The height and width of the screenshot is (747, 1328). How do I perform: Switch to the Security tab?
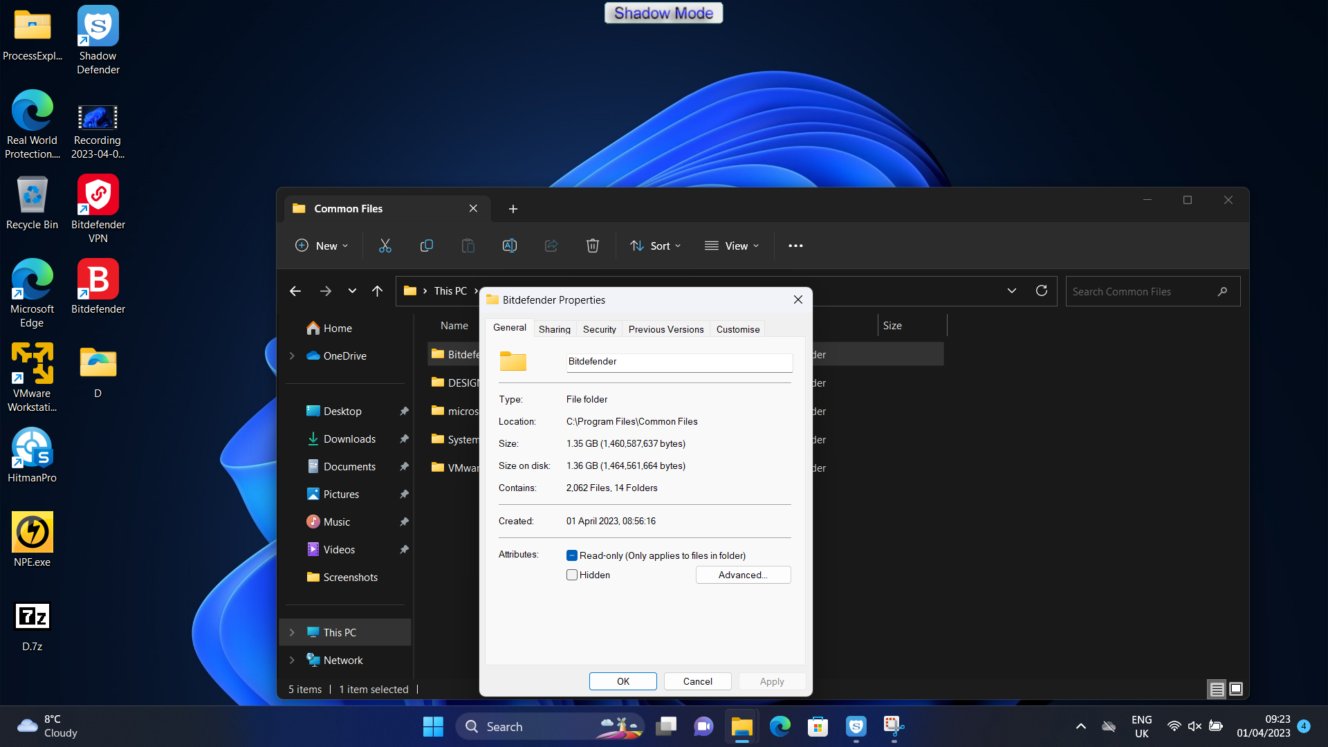(x=599, y=329)
